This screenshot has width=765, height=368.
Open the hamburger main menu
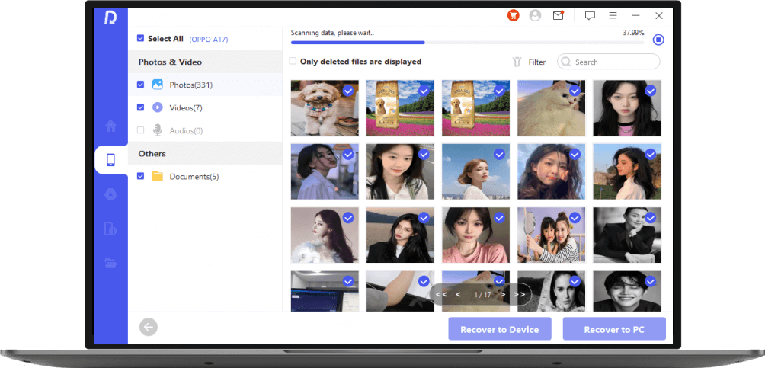tap(613, 15)
